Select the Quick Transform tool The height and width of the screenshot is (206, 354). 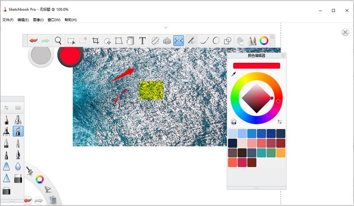107,41
